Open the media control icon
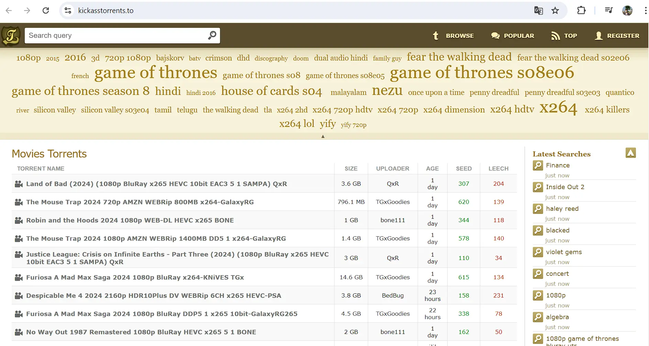Viewport: 649px width, 346px height. click(x=608, y=11)
